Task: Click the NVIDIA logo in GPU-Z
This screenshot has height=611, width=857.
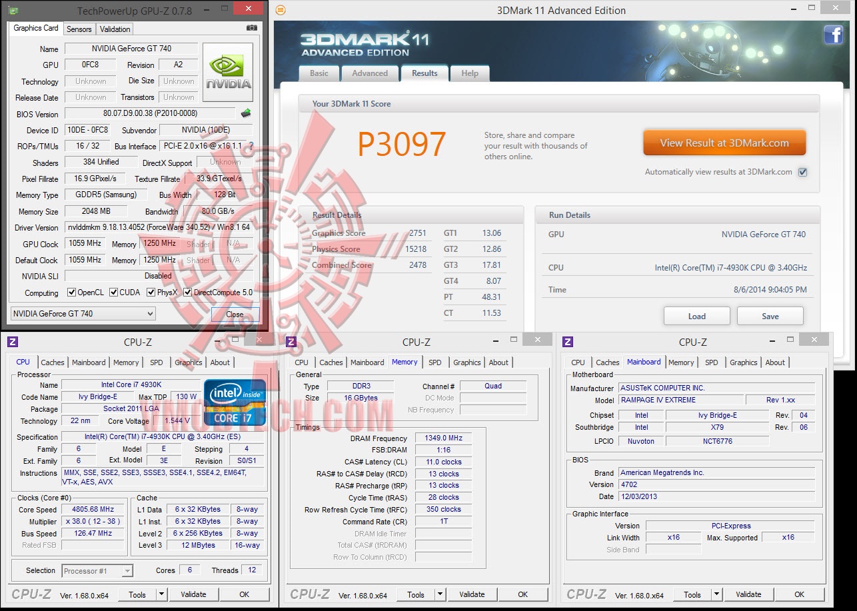Action: tap(228, 72)
